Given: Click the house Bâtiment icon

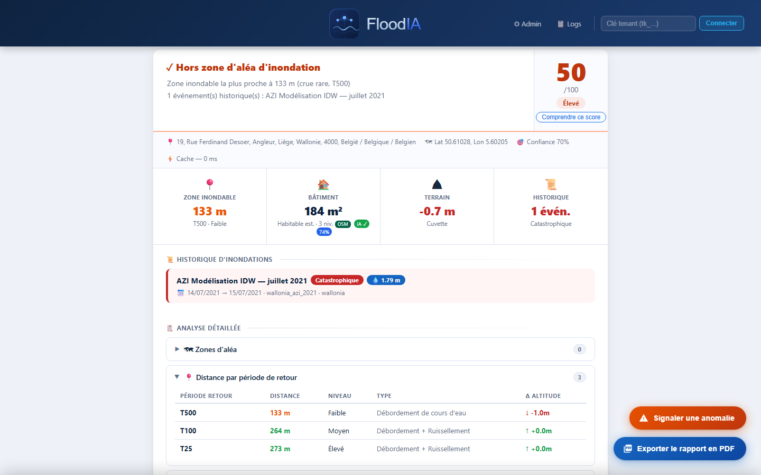Looking at the screenshot, I should (323, 184).
